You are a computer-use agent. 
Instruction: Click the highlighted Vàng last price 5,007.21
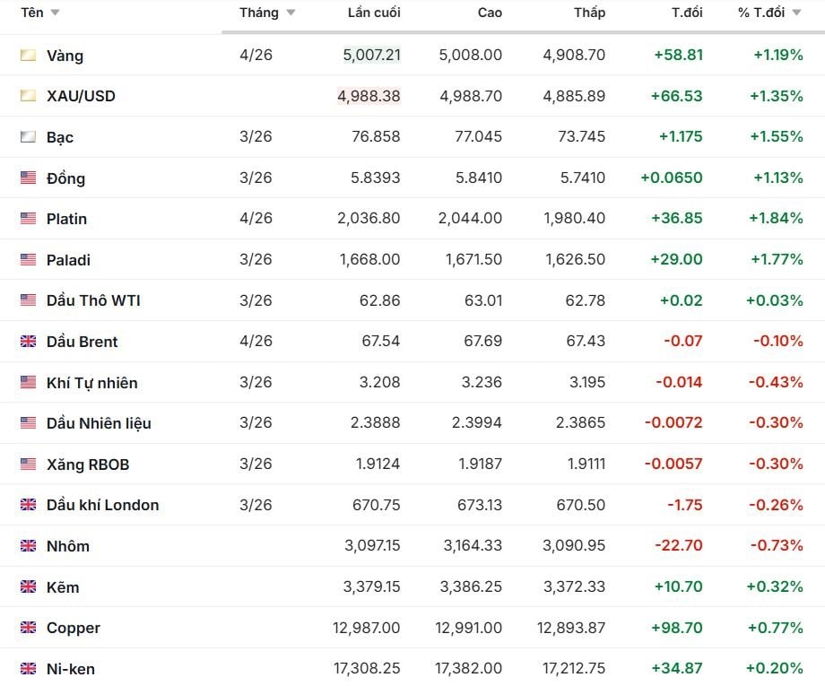click(x=371, y=56)
